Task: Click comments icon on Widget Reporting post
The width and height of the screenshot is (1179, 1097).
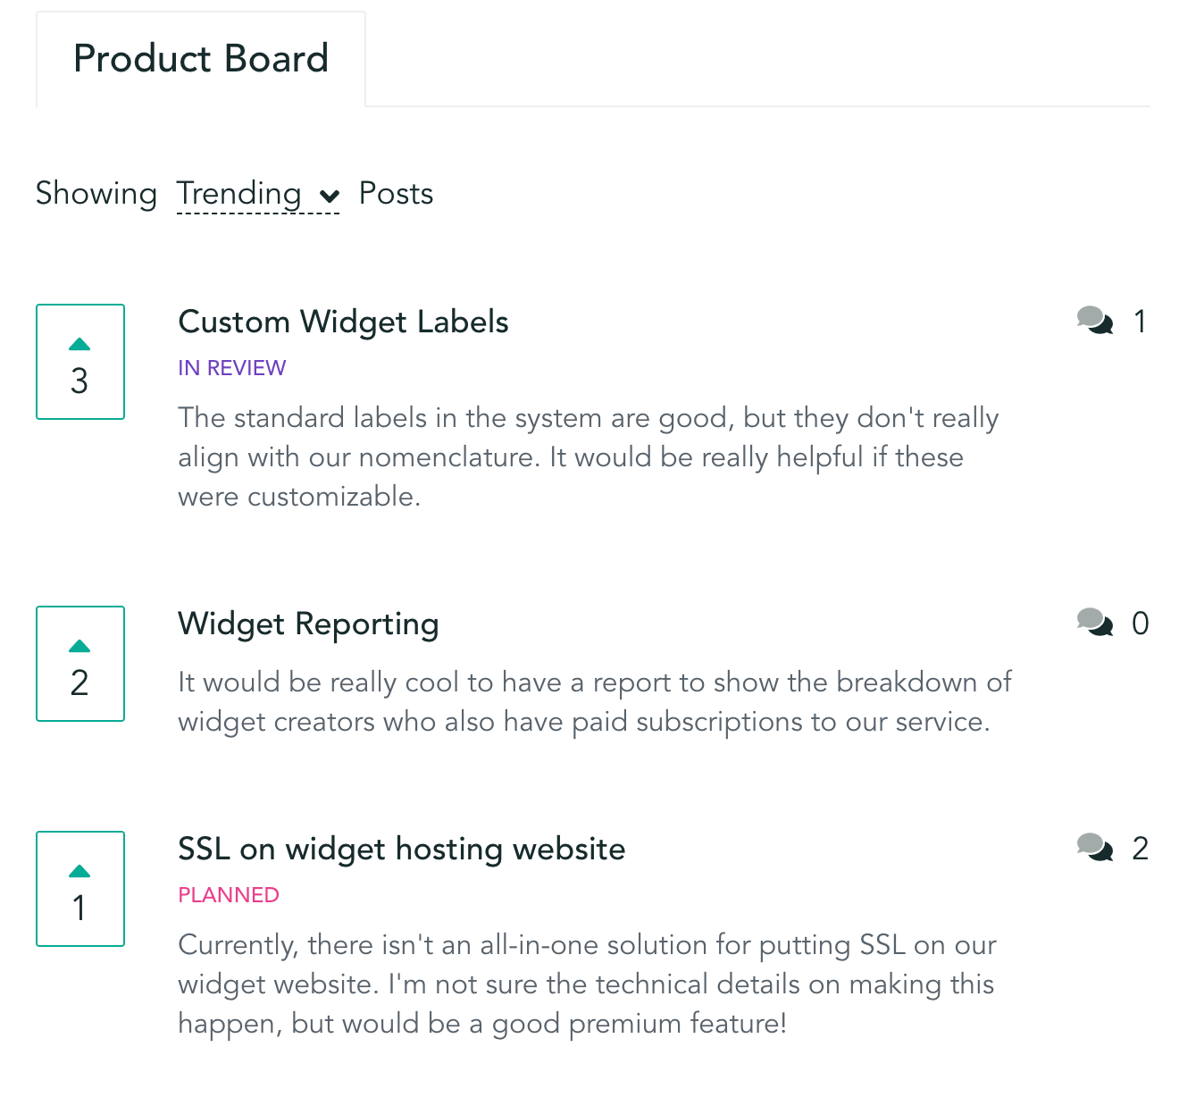Action: coord(1094,623)
